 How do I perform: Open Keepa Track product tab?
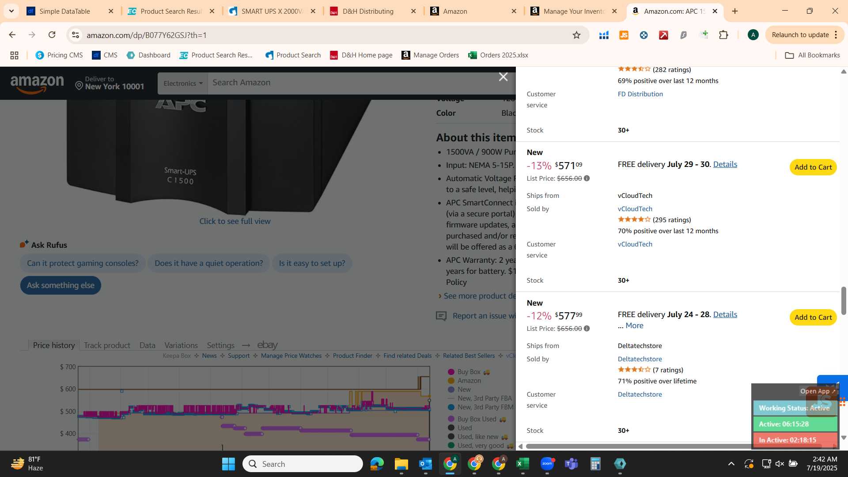pyautogui.click(x=107, y=345)
